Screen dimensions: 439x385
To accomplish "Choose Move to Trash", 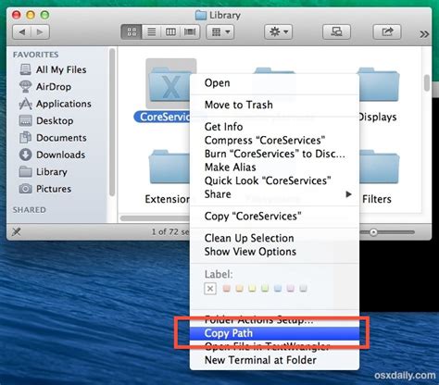I will [274, 105].
